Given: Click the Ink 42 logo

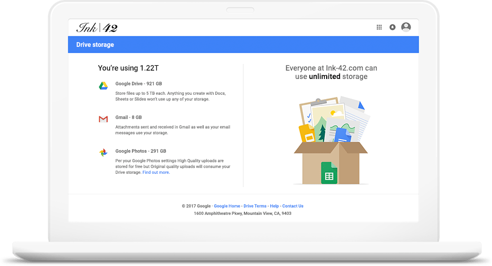Looking at the screenshot, I should pos(97,28).
